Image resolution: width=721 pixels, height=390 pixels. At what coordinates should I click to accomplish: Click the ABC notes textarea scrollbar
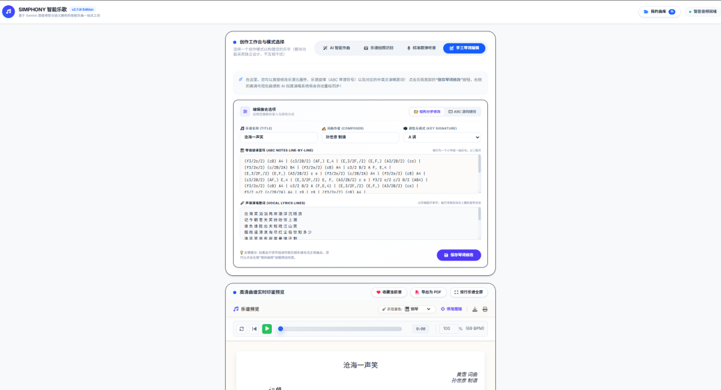(x=479, y=164)
